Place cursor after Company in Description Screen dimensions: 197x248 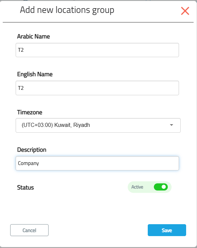39,163
